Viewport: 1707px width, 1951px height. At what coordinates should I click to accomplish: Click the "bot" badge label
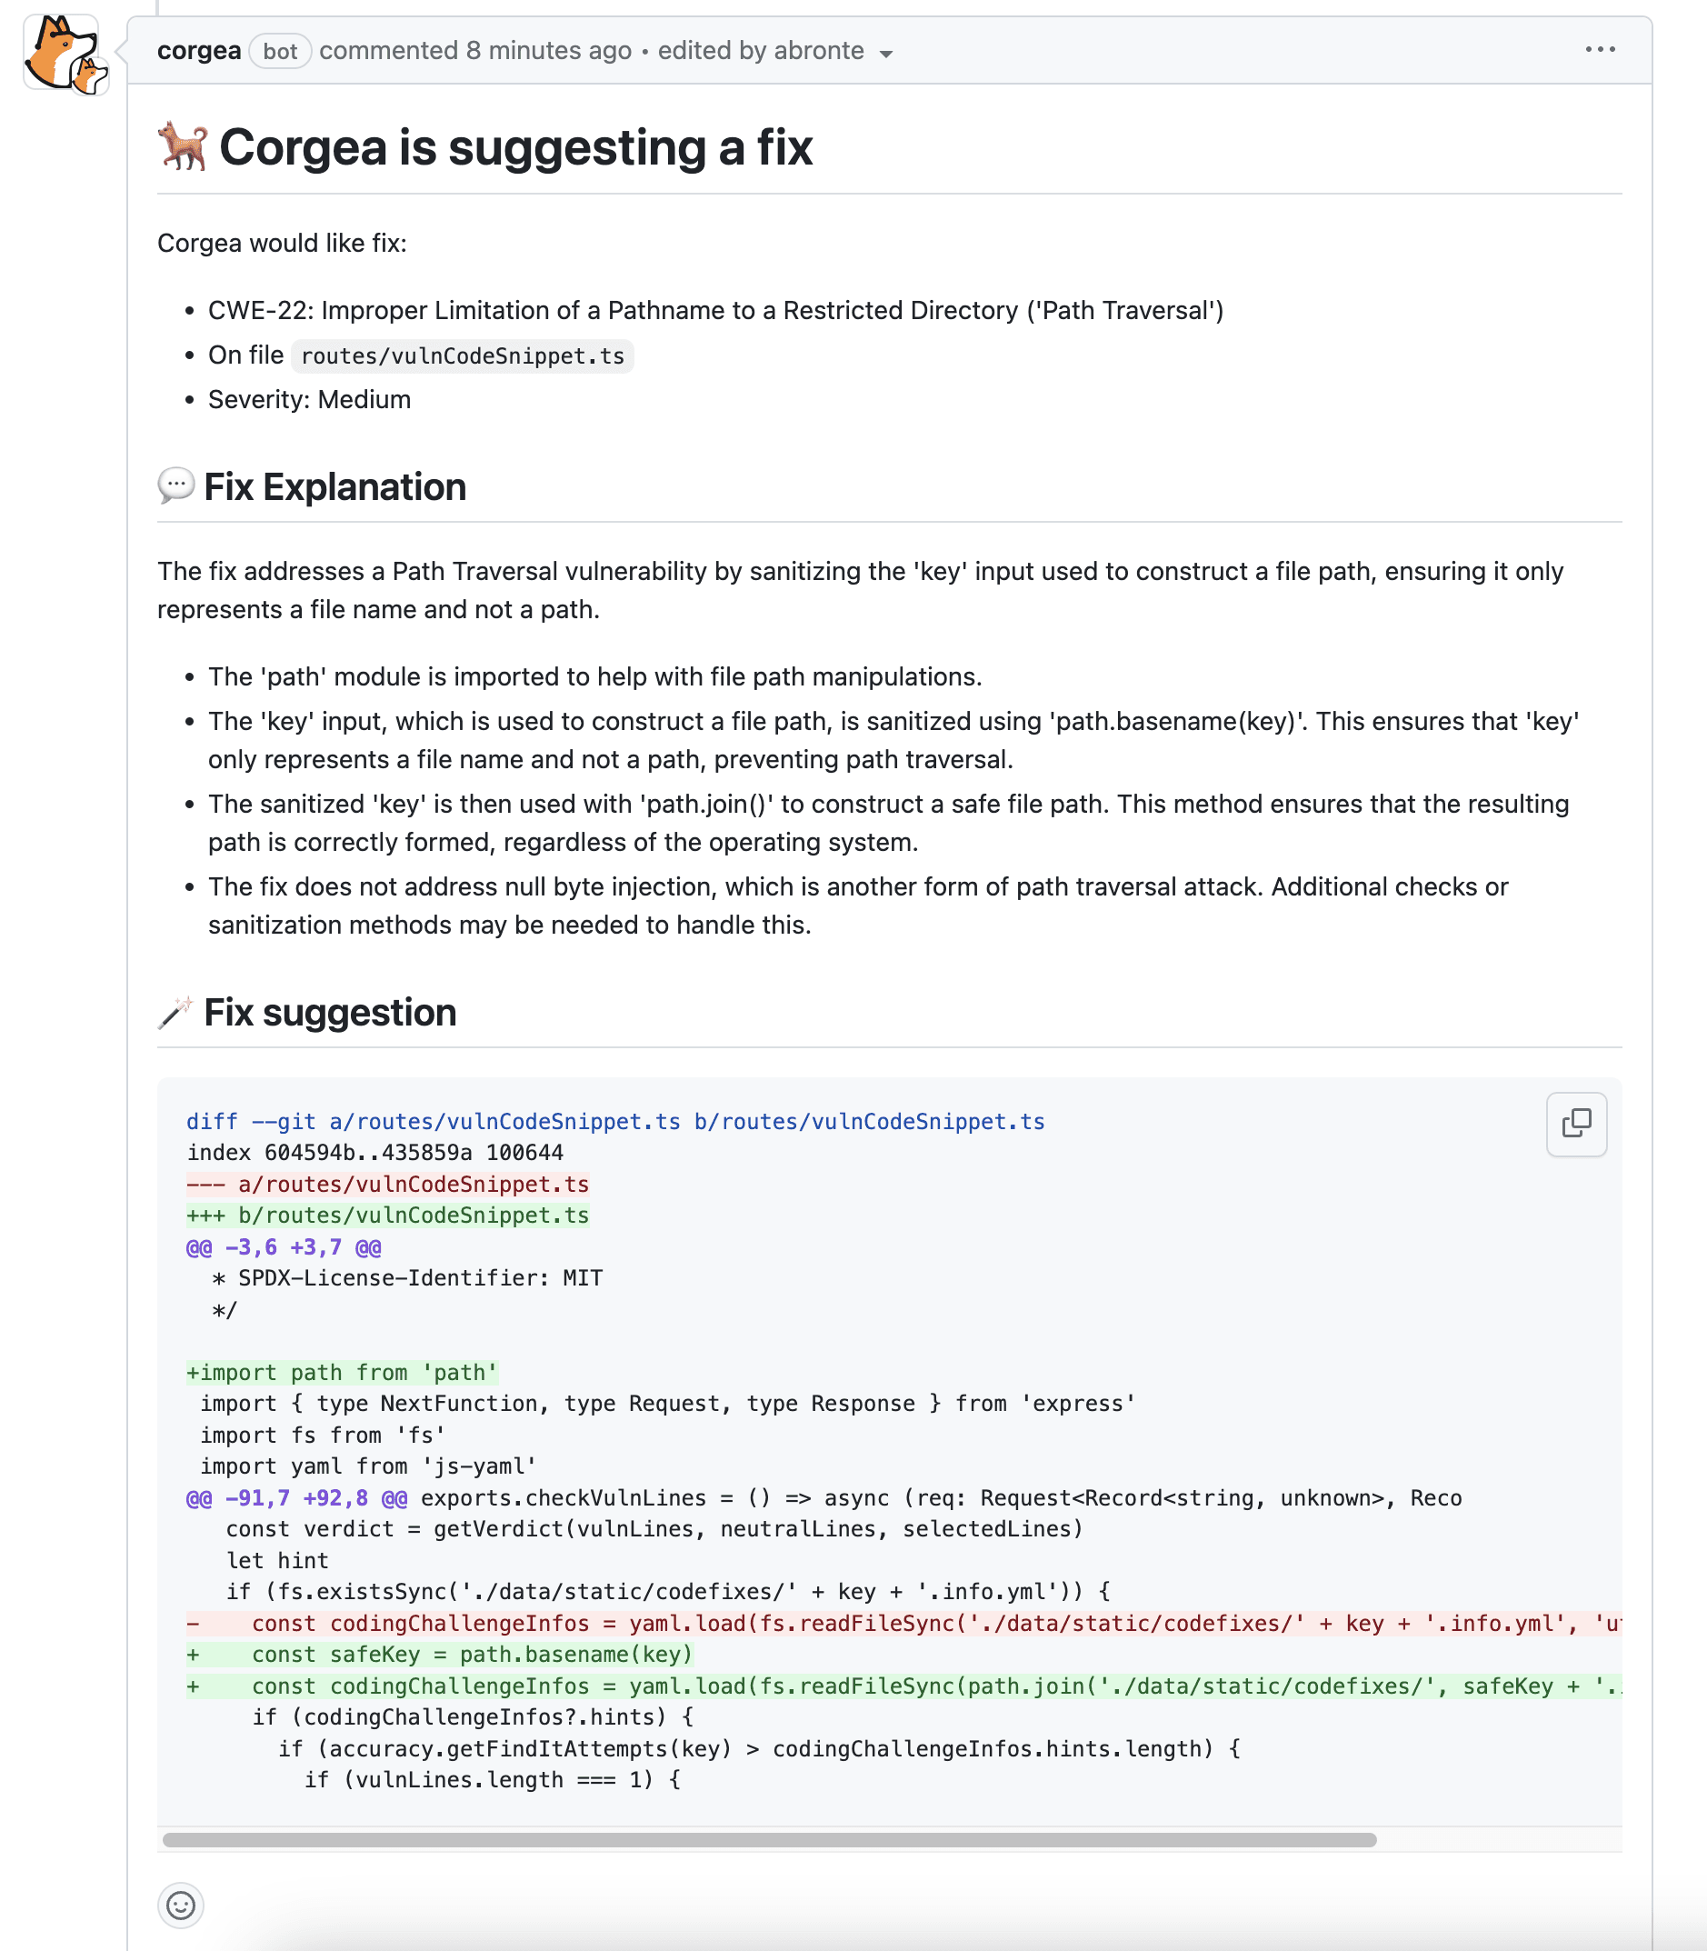pyautogui.click(x=280, y=52)
